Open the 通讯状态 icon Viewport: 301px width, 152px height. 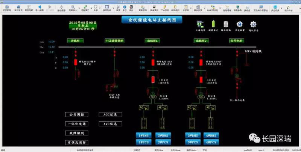[x=252, y=25]
